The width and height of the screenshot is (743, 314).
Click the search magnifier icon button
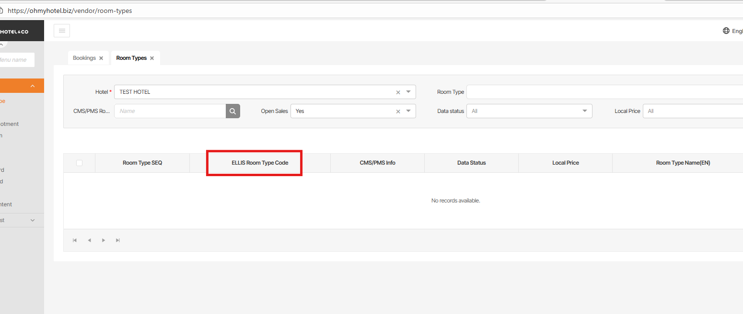(x=232, y=111)
